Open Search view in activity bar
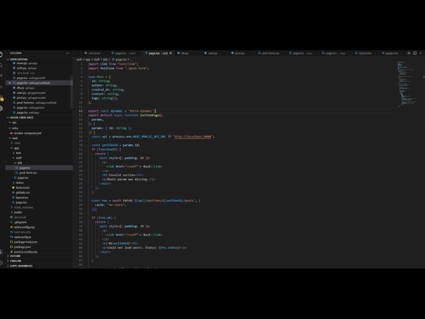Image resolution: width=425 pixels, height=319 pixels. [x=1, y=66]
